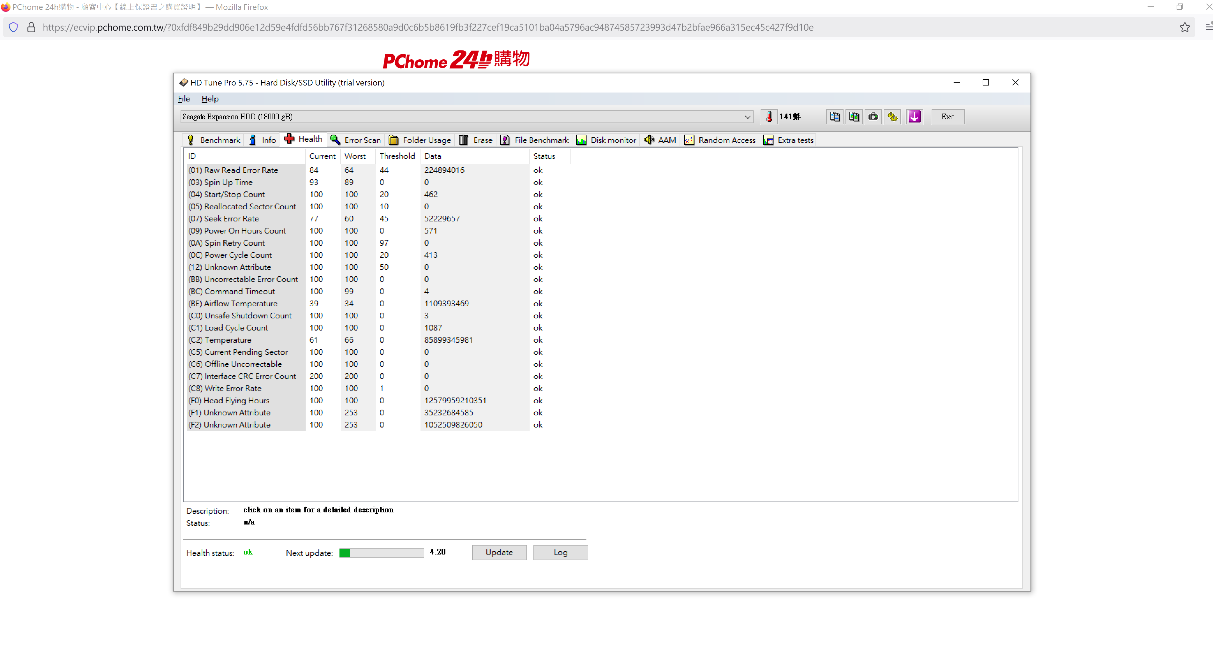Click the Exit button
Screen dimensions: 1213x662
[948, 116]
